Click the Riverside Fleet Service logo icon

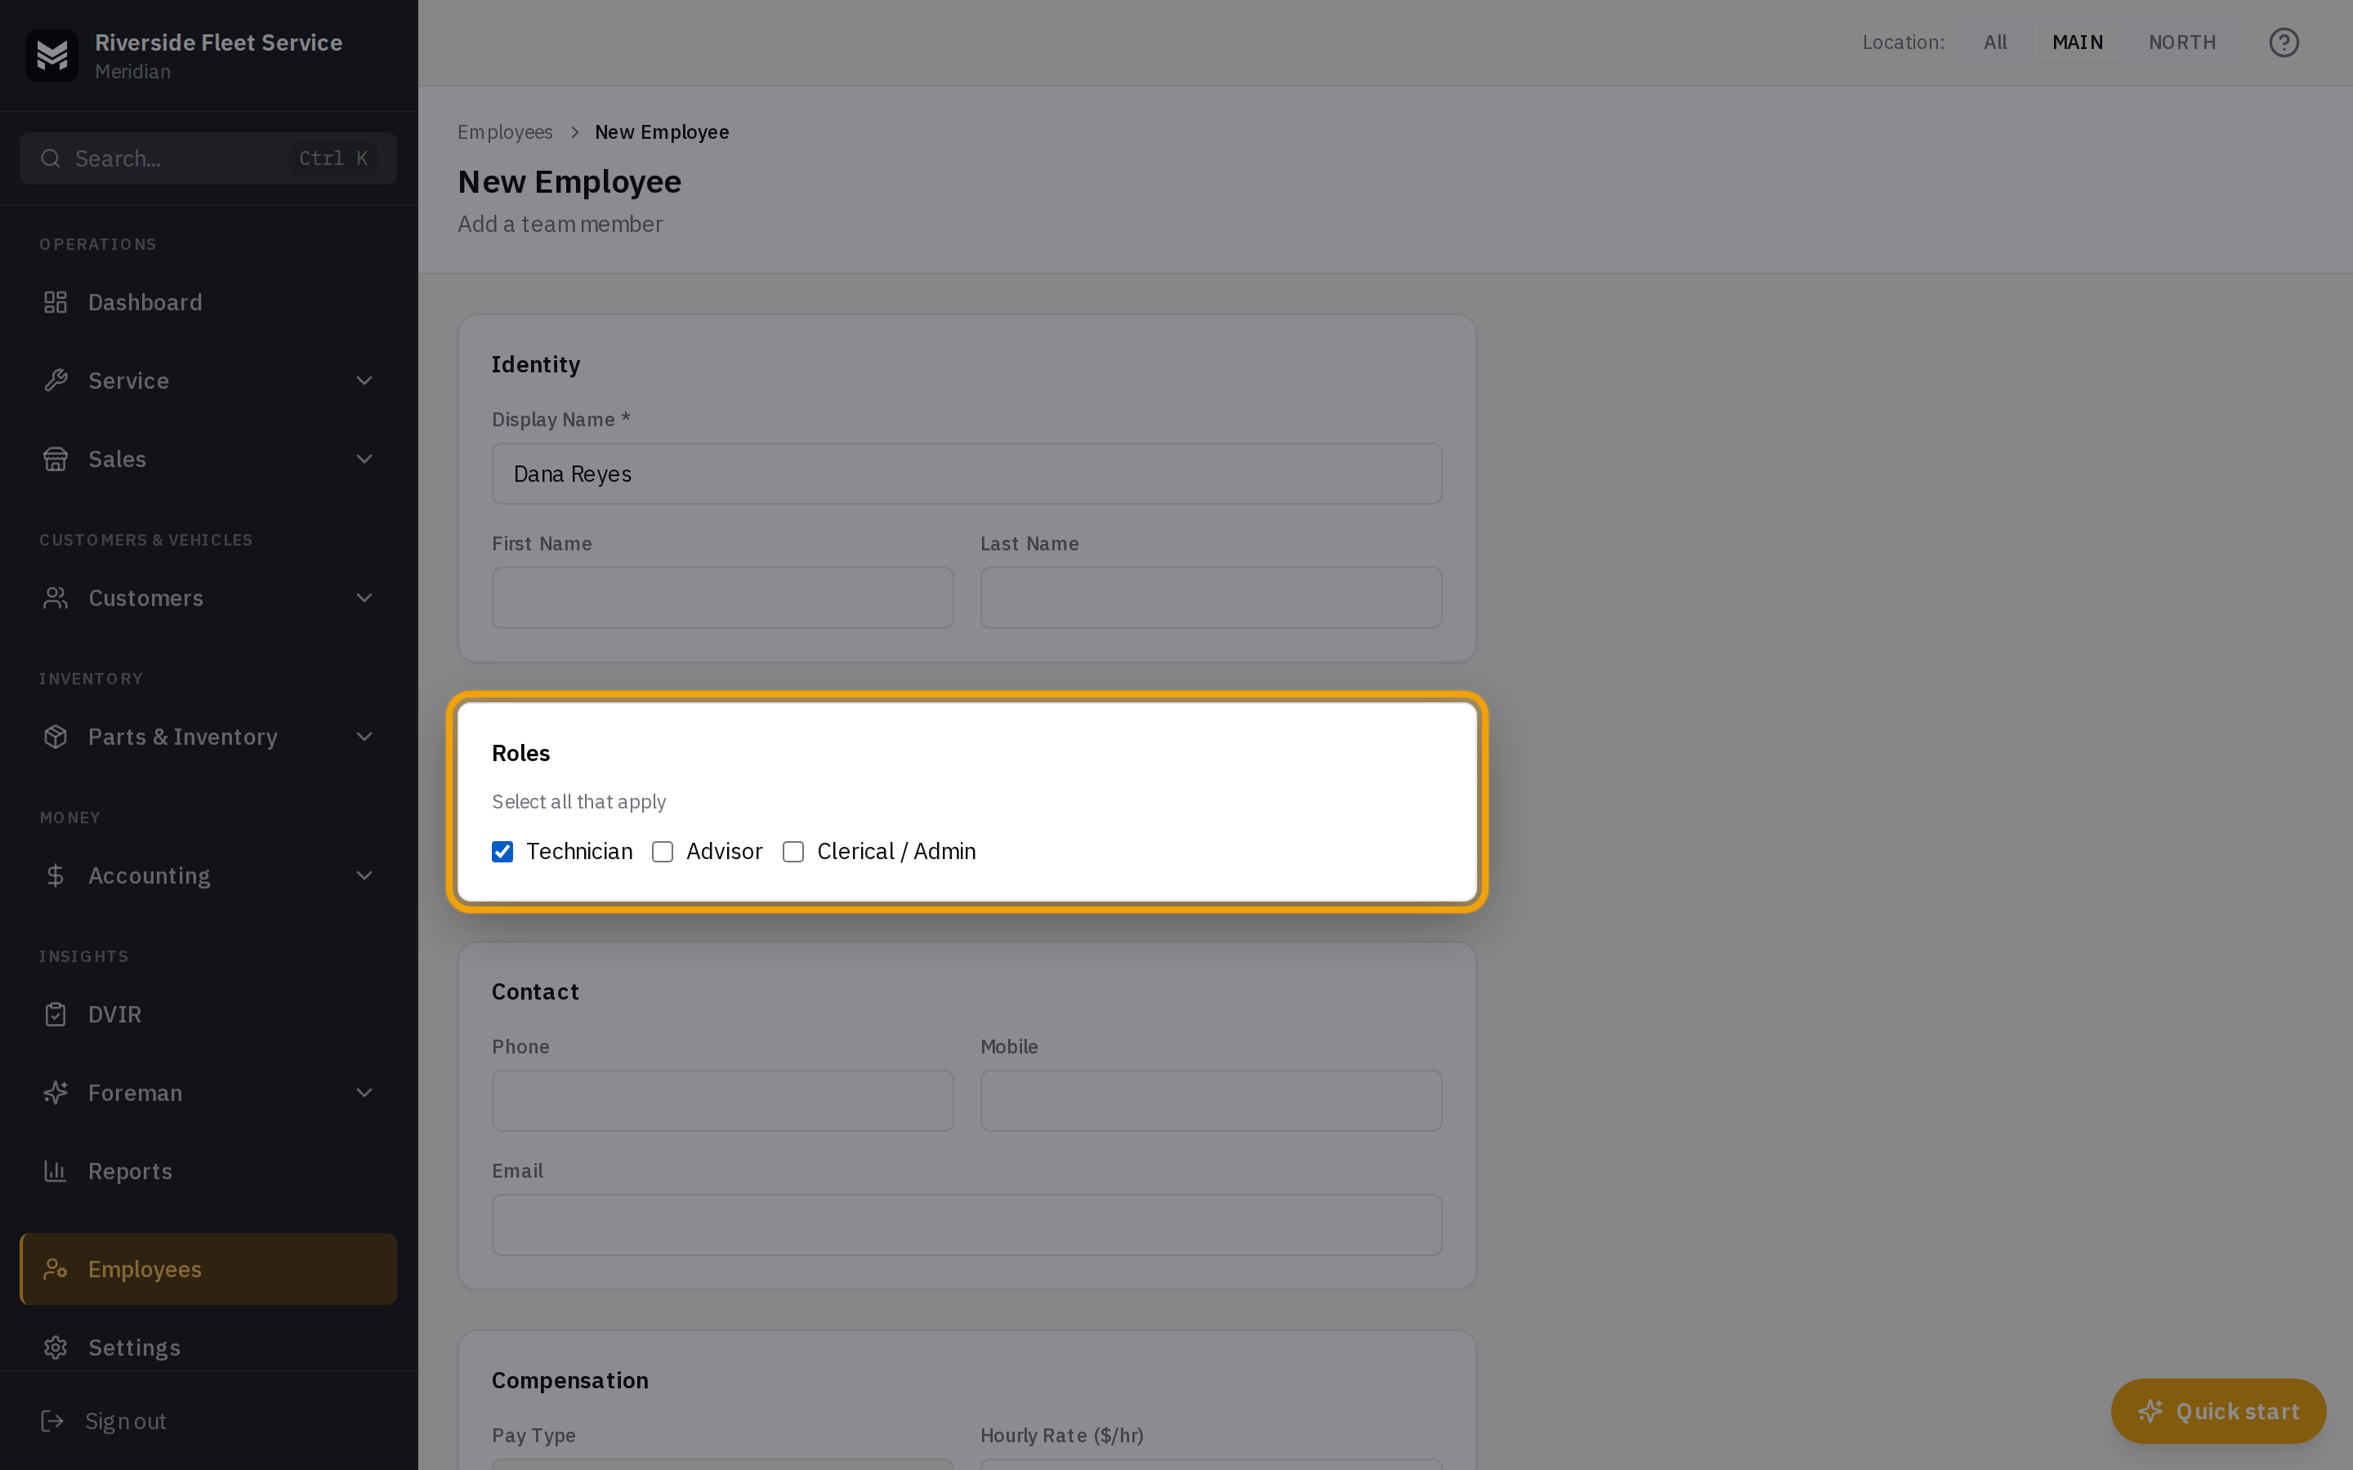tap(51, 56)
